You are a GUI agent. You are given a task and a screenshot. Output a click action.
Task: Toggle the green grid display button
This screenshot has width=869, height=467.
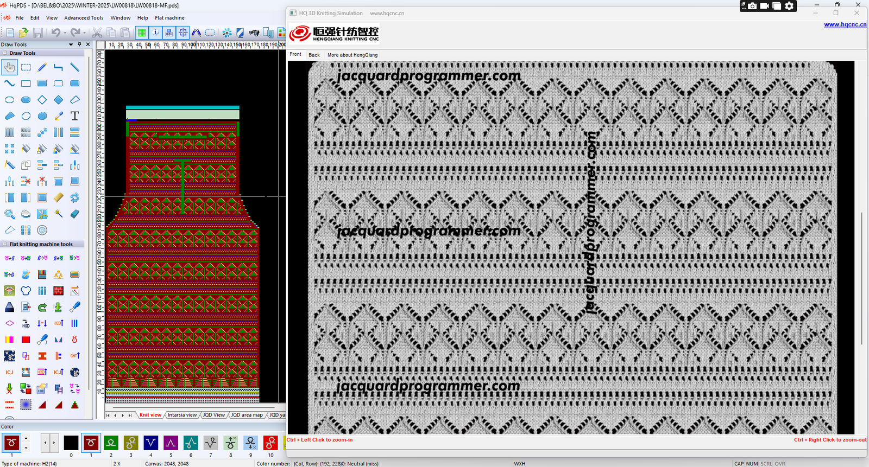142,33
